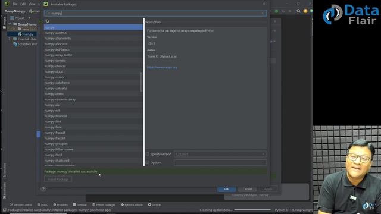This screenshot has width=381, height=214.
Task: Focus the package search field containing numpy
Action: coord(155,13)
